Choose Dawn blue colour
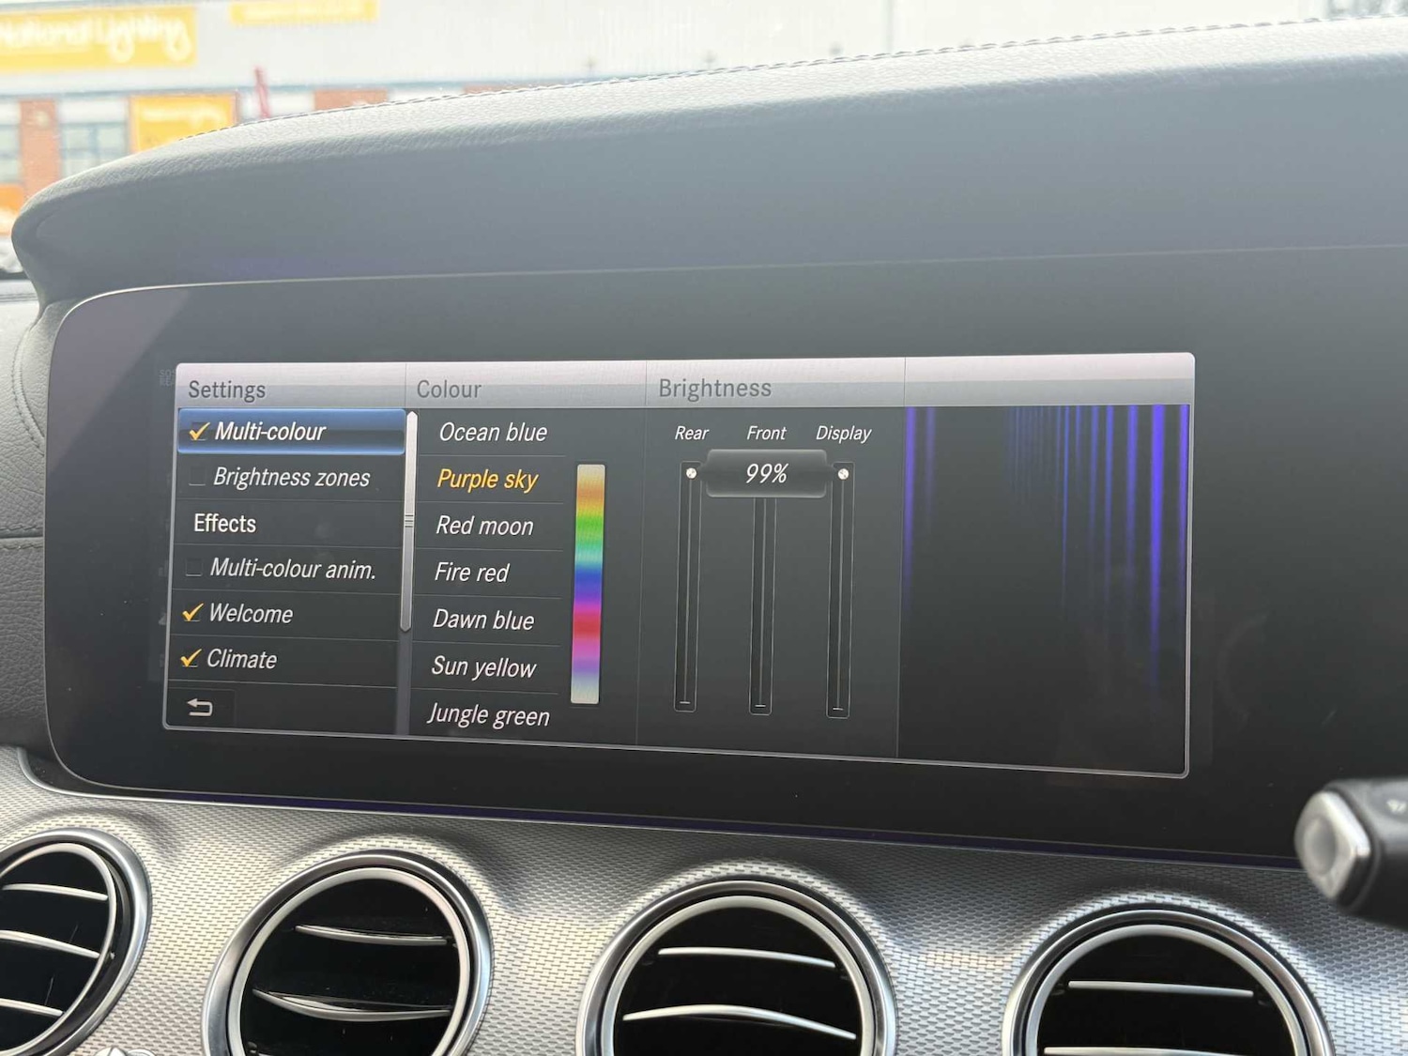 tap(482, 620)
